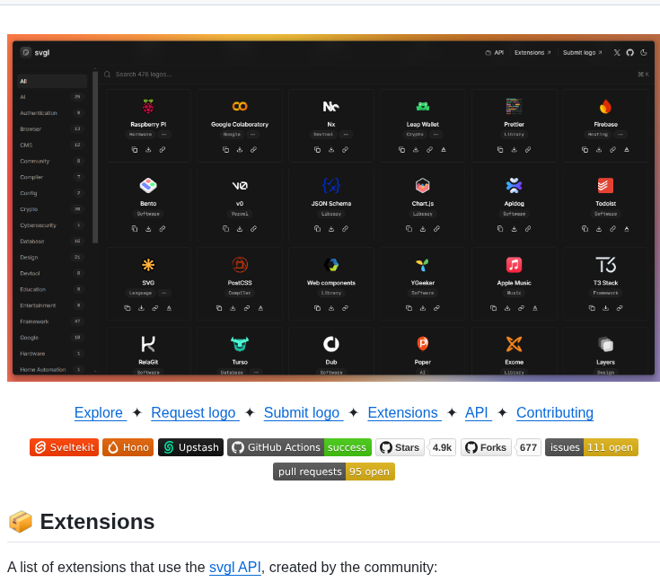Click the Extensions section heading
The width and height of the screenshot is (660, 582).
click(x=97, y=522)
